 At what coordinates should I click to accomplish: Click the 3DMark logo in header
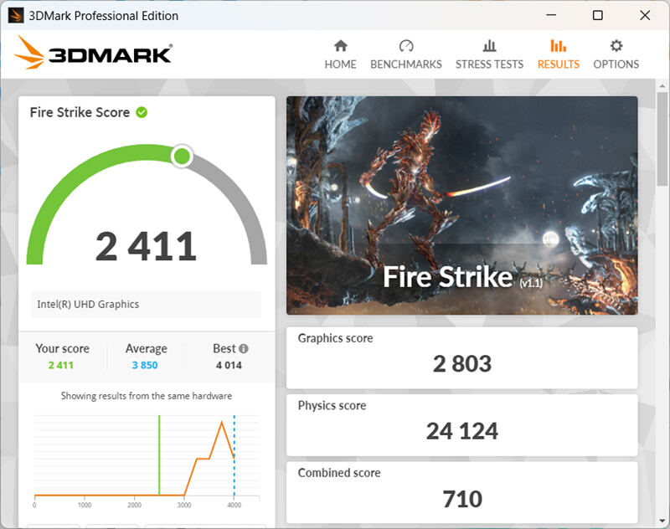coord(93,53)
